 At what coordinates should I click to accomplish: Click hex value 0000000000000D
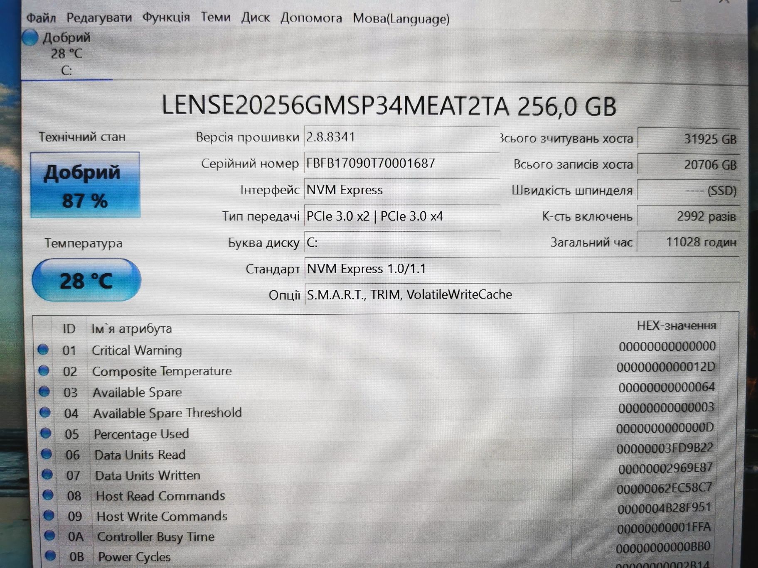pos(665,428)
